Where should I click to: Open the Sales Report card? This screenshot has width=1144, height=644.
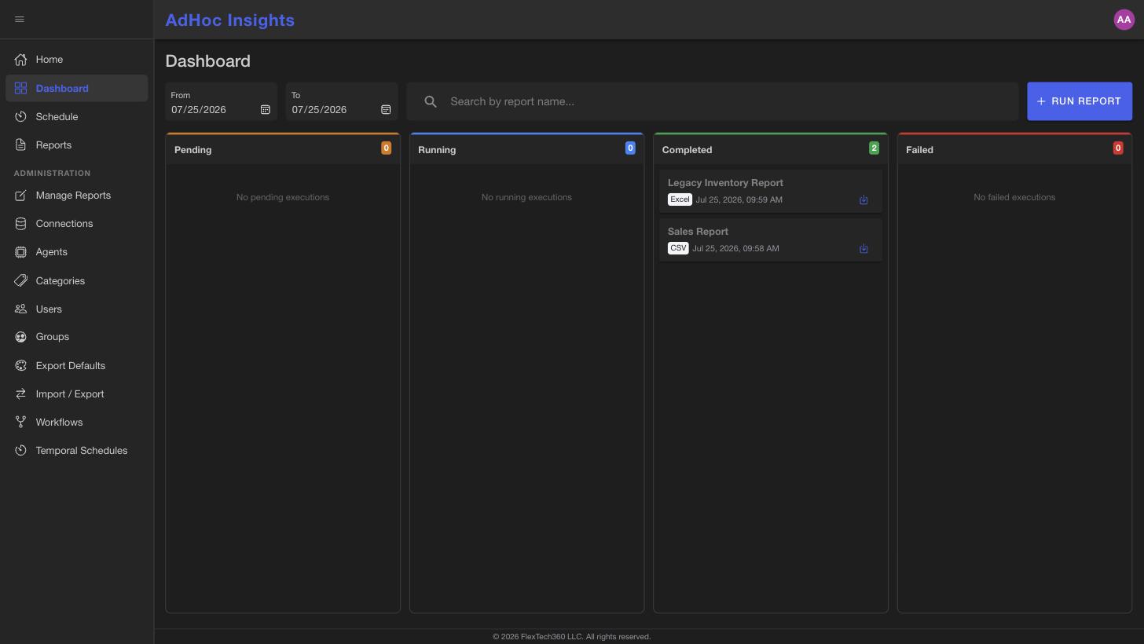(x=771, y=240)
